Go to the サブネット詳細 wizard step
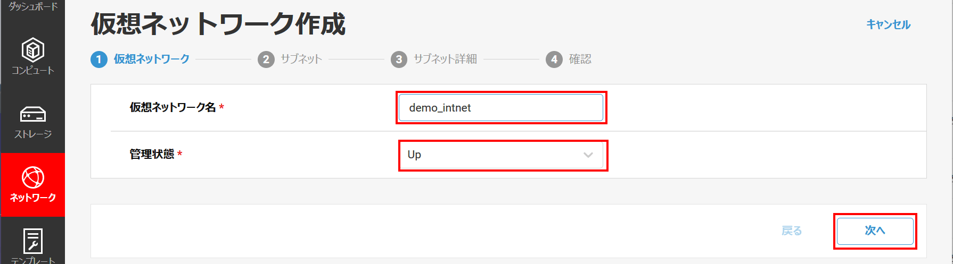Image resolution: width=953 pixels, height=264 pixels. [445, 59]
